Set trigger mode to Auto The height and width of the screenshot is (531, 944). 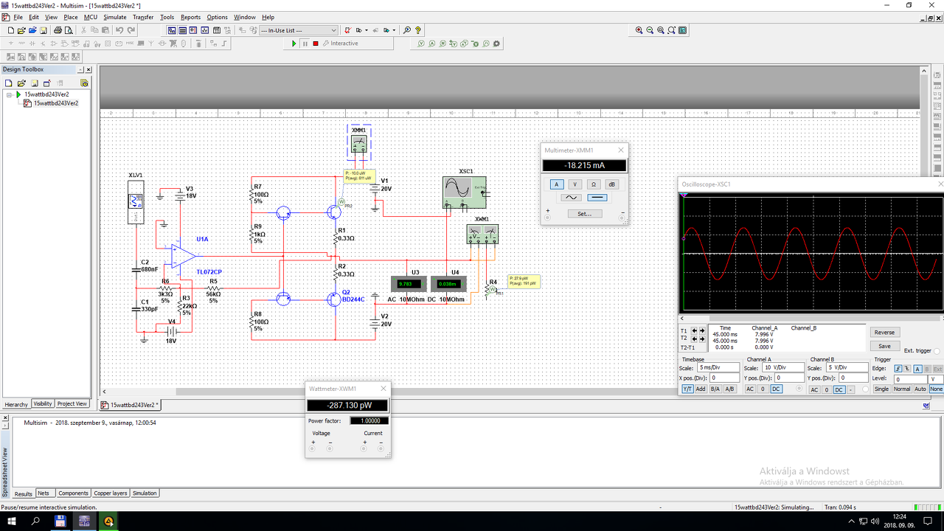pos(920,389)
